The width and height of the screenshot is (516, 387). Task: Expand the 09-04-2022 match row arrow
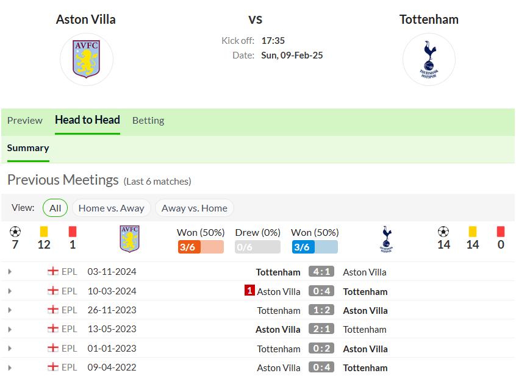(x=10, y=367)
